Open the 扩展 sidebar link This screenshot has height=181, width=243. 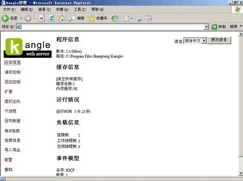pos(9,92)
